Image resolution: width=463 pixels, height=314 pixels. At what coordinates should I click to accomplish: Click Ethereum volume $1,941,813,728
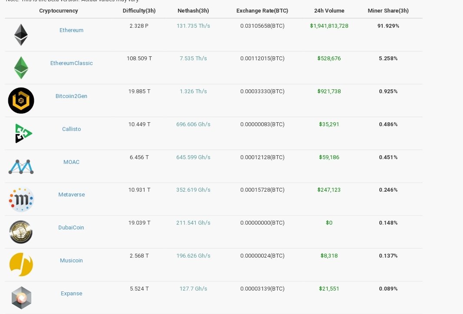[x=329, y=26]
